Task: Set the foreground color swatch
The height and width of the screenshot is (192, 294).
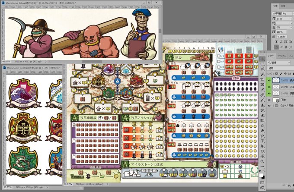Action: pos(261,175)
